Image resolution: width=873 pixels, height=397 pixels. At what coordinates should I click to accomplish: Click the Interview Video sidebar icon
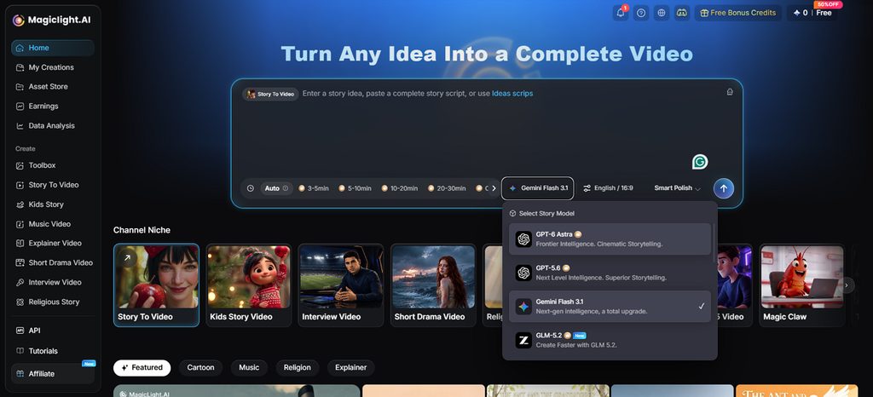(20, 283)
